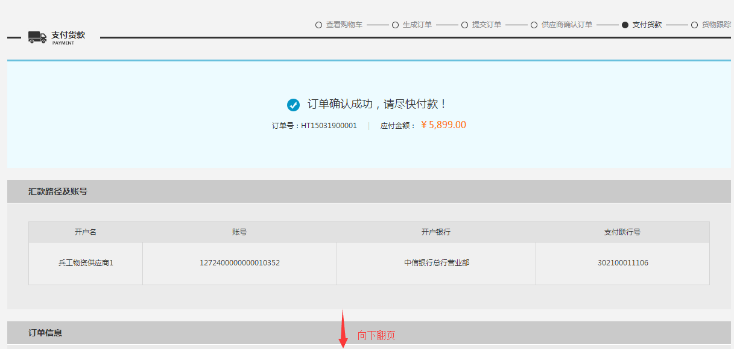This screenshot has height=349, width=734.
Task: Expand the 订单信息 section header
Action: 45,333
